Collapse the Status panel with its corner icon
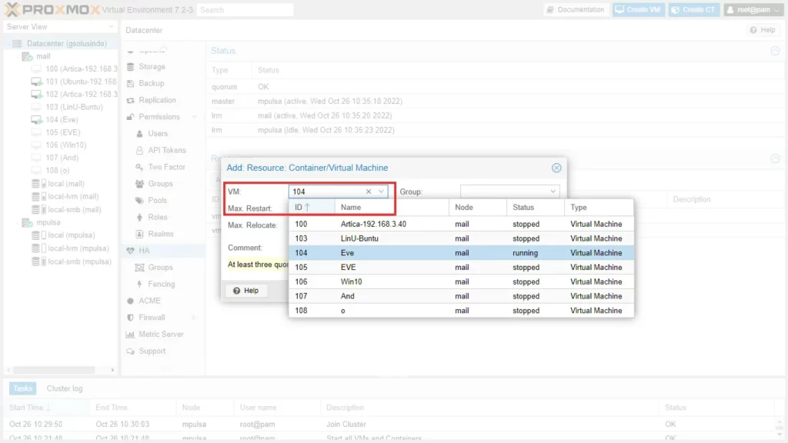The width and height of the screenshot is (788, 443). pyautogui.click(x=775, y=51)
